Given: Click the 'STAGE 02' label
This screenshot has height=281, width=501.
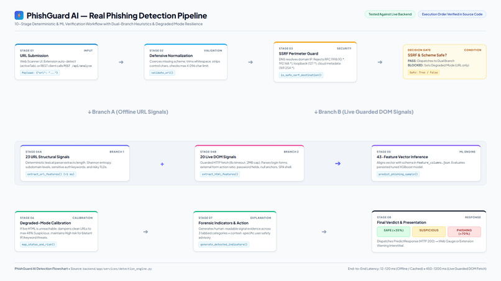Looking at the screenshot, I should coord(156,50).
